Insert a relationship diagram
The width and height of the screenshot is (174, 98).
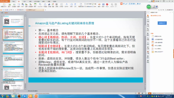45,5
